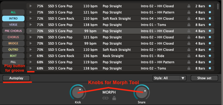Click lock icon on Intro 01 – Ride row
The width and height of the screenshot is (223, 105).
[189, 56]
